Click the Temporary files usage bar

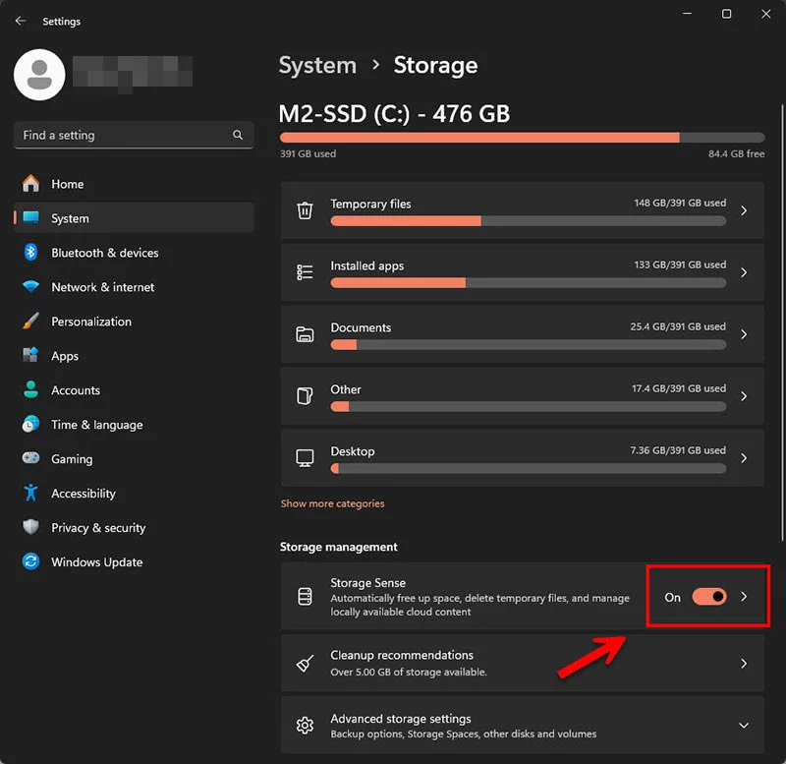point(528,220)
